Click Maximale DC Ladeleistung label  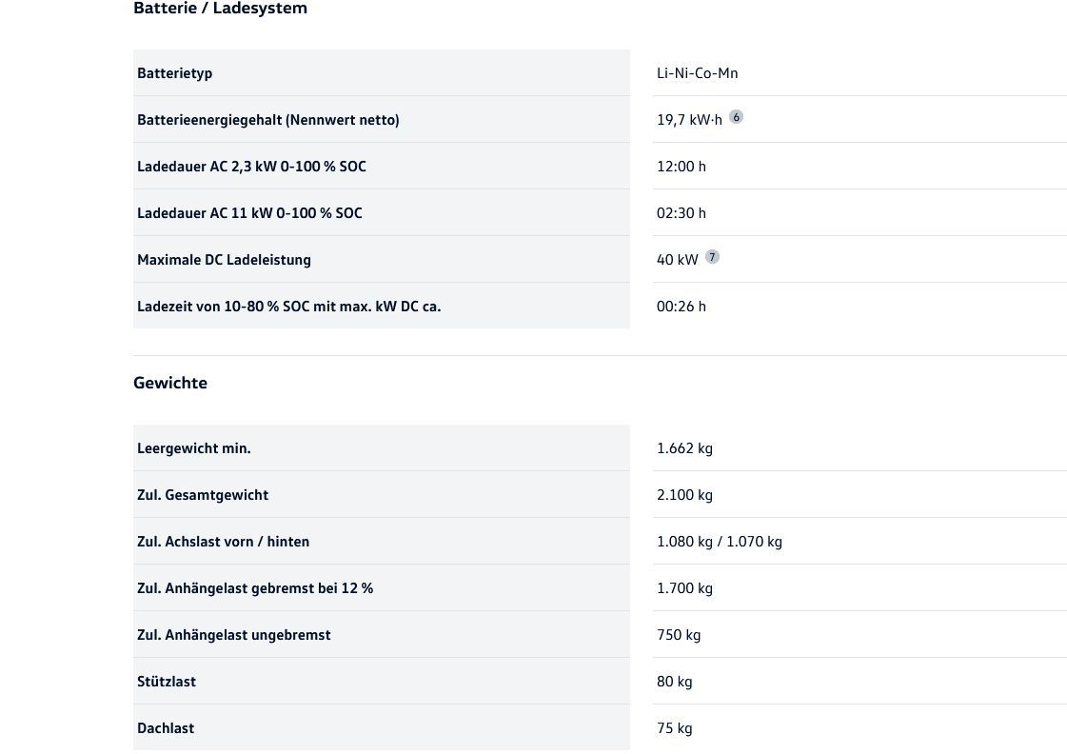pyautogui.click(x=224, y=260)
